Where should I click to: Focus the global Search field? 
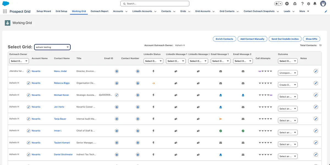155,4
